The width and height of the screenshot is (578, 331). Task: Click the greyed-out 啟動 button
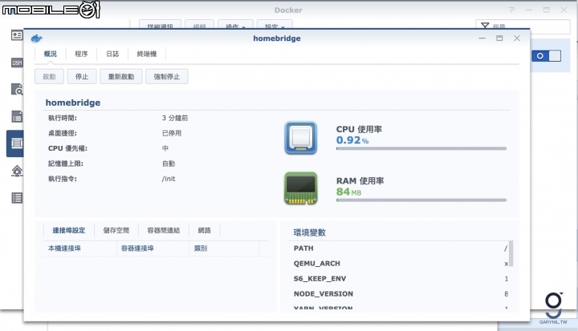pos(50,77)
